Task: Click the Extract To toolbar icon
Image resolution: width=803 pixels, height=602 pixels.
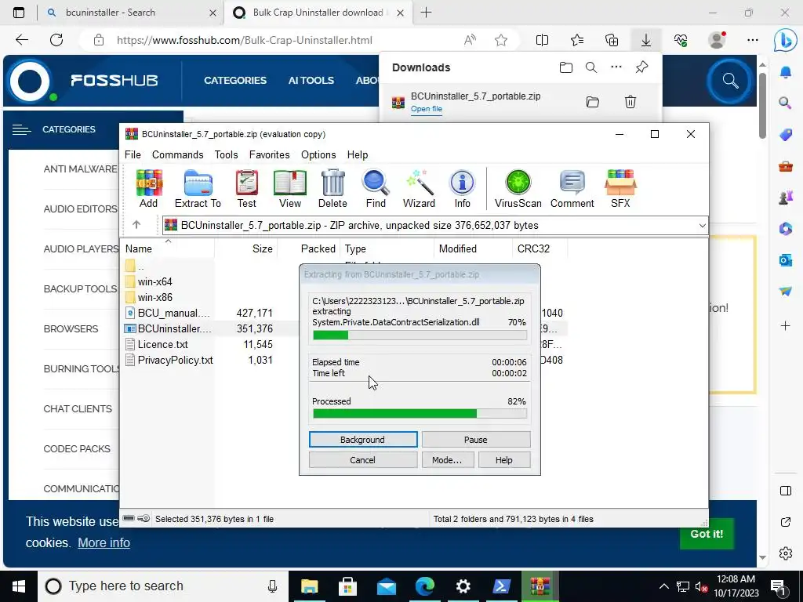Action: click(x=198, y=188)
